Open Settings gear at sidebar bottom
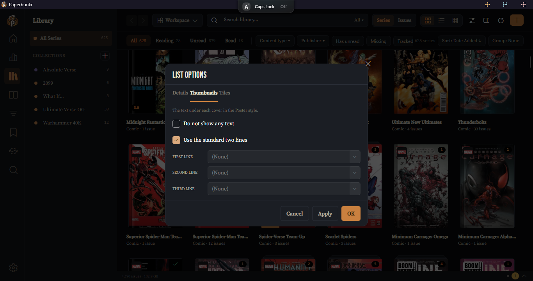 tap(13, 268)
